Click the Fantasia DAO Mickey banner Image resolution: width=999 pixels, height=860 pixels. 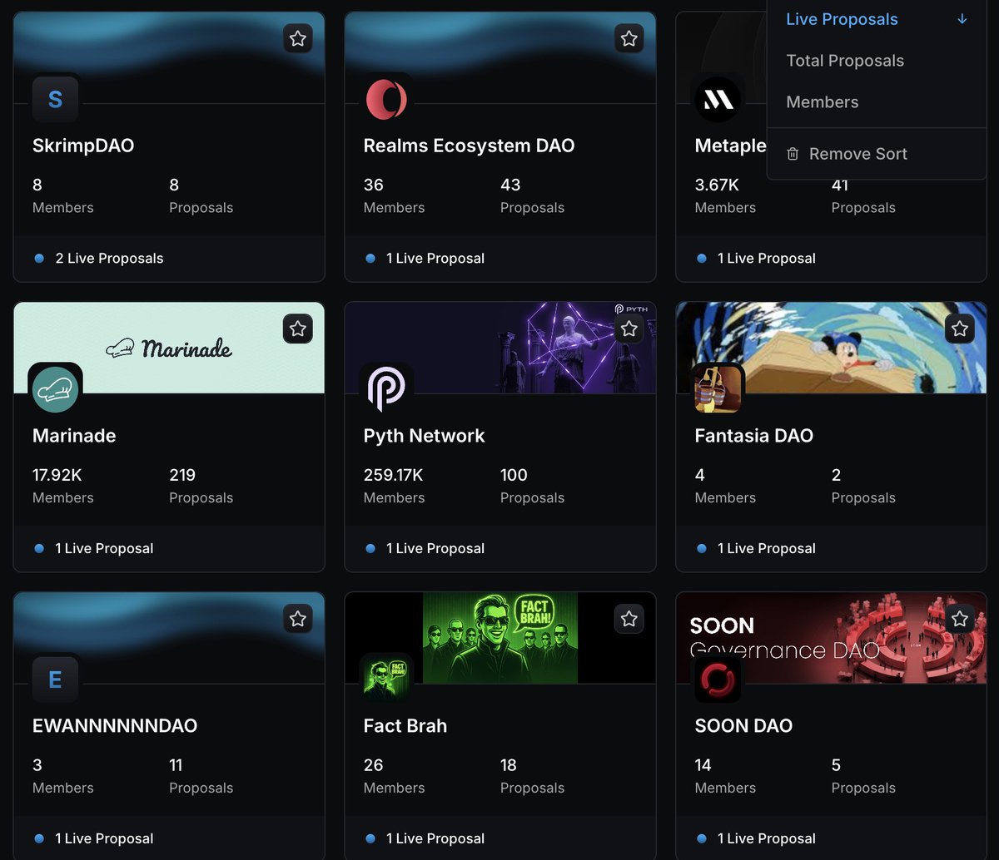click(x=832, y=348)
